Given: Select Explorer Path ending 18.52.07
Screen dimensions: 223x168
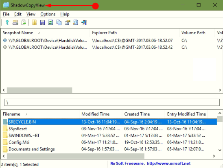Looking at the screenshot, I should pos(132,41).
